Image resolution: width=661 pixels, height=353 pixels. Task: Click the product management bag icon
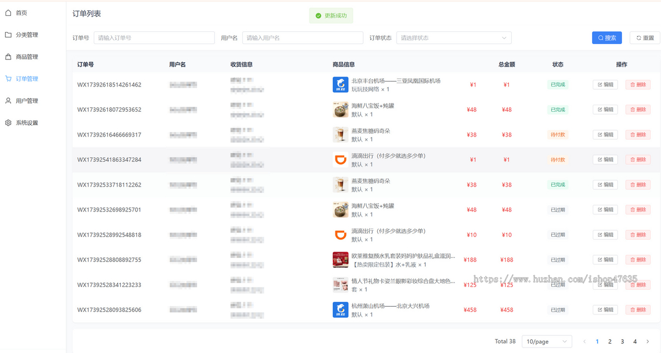pos(8,57)
